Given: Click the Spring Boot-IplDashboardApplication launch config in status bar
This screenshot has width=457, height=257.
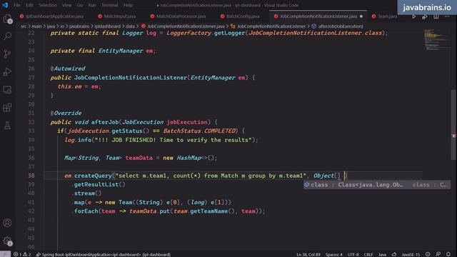Looking at the screenshot, I should coord(103,254).
